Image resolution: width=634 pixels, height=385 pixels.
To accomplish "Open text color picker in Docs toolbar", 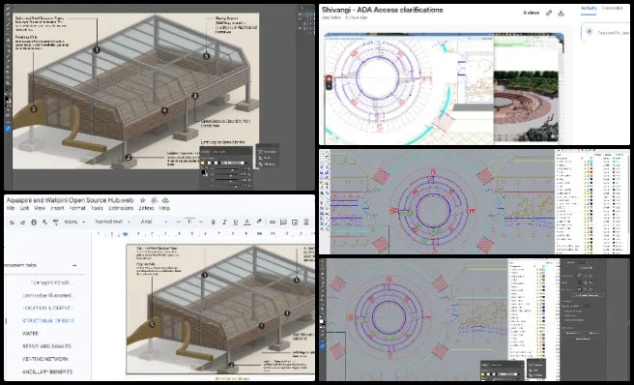I will [246, 222].
